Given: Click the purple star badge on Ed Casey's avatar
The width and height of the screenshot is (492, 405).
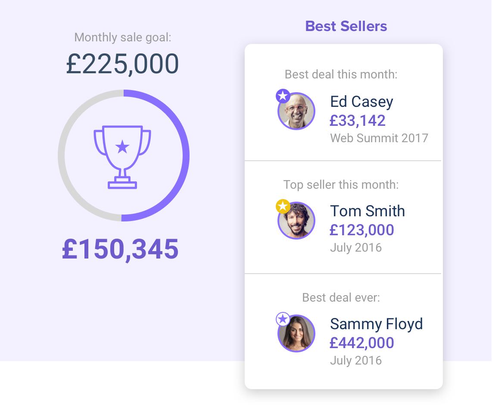Looking at the screenshot, I should coord(283,96).
